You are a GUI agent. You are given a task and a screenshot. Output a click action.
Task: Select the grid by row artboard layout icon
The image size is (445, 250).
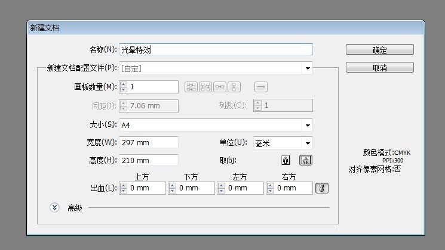tap(191, 87)
